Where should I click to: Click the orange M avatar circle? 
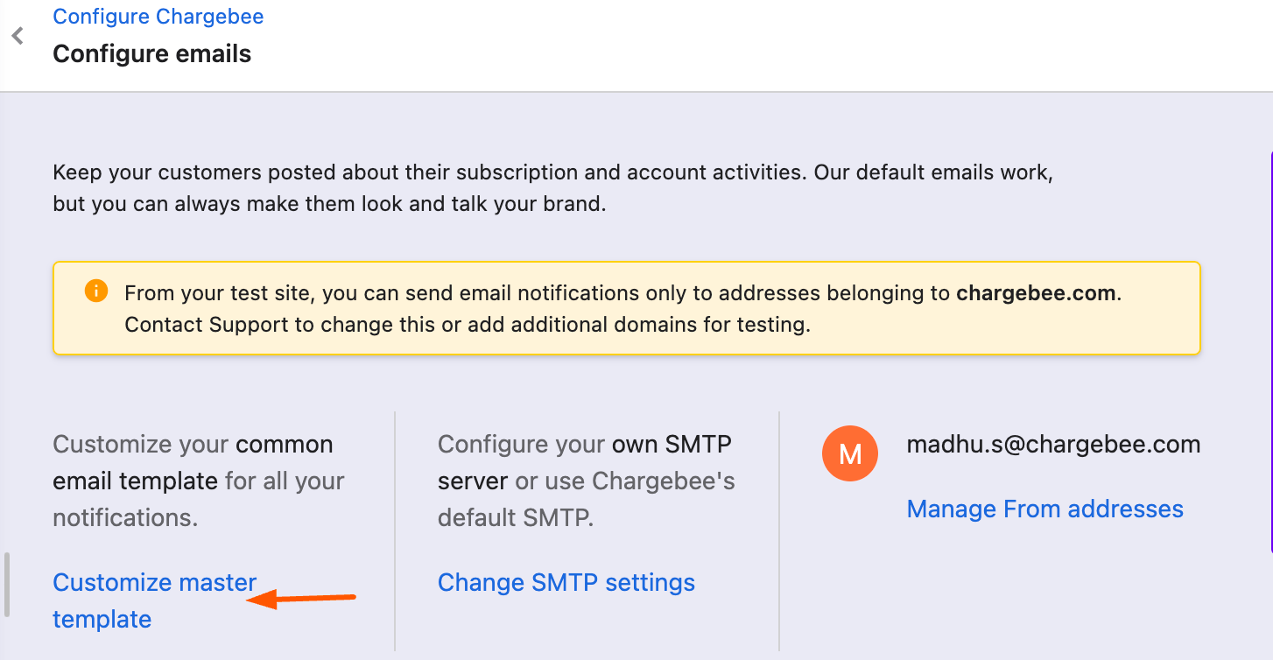click(849, 453)
